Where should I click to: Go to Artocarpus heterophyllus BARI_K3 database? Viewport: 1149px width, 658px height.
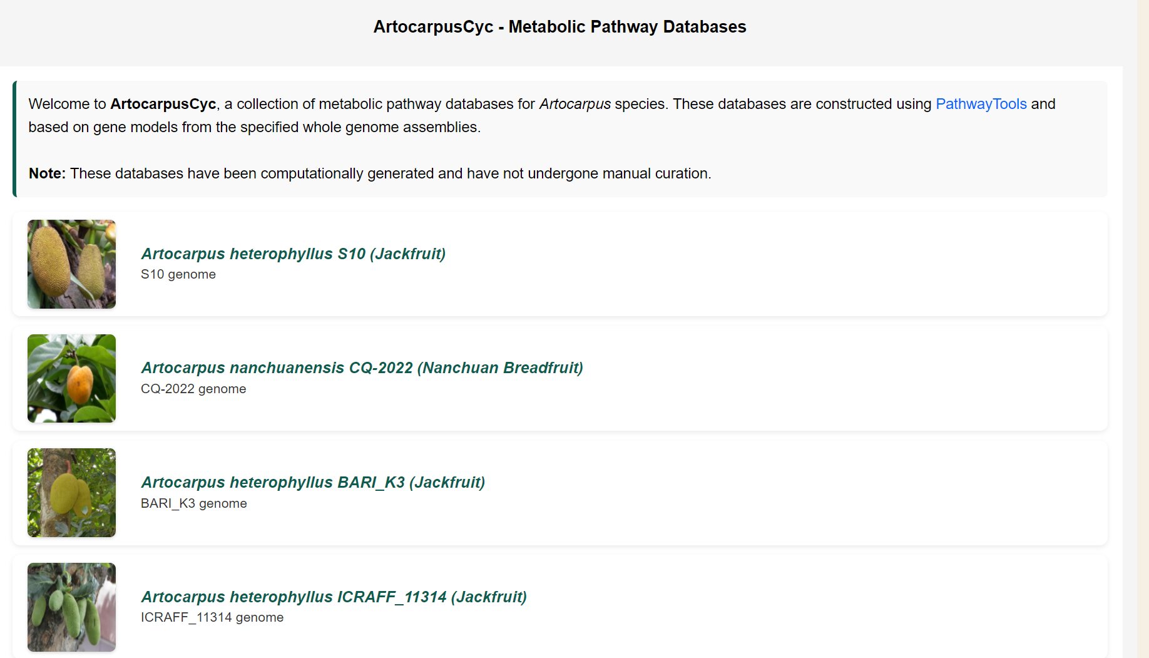(313, 482)
